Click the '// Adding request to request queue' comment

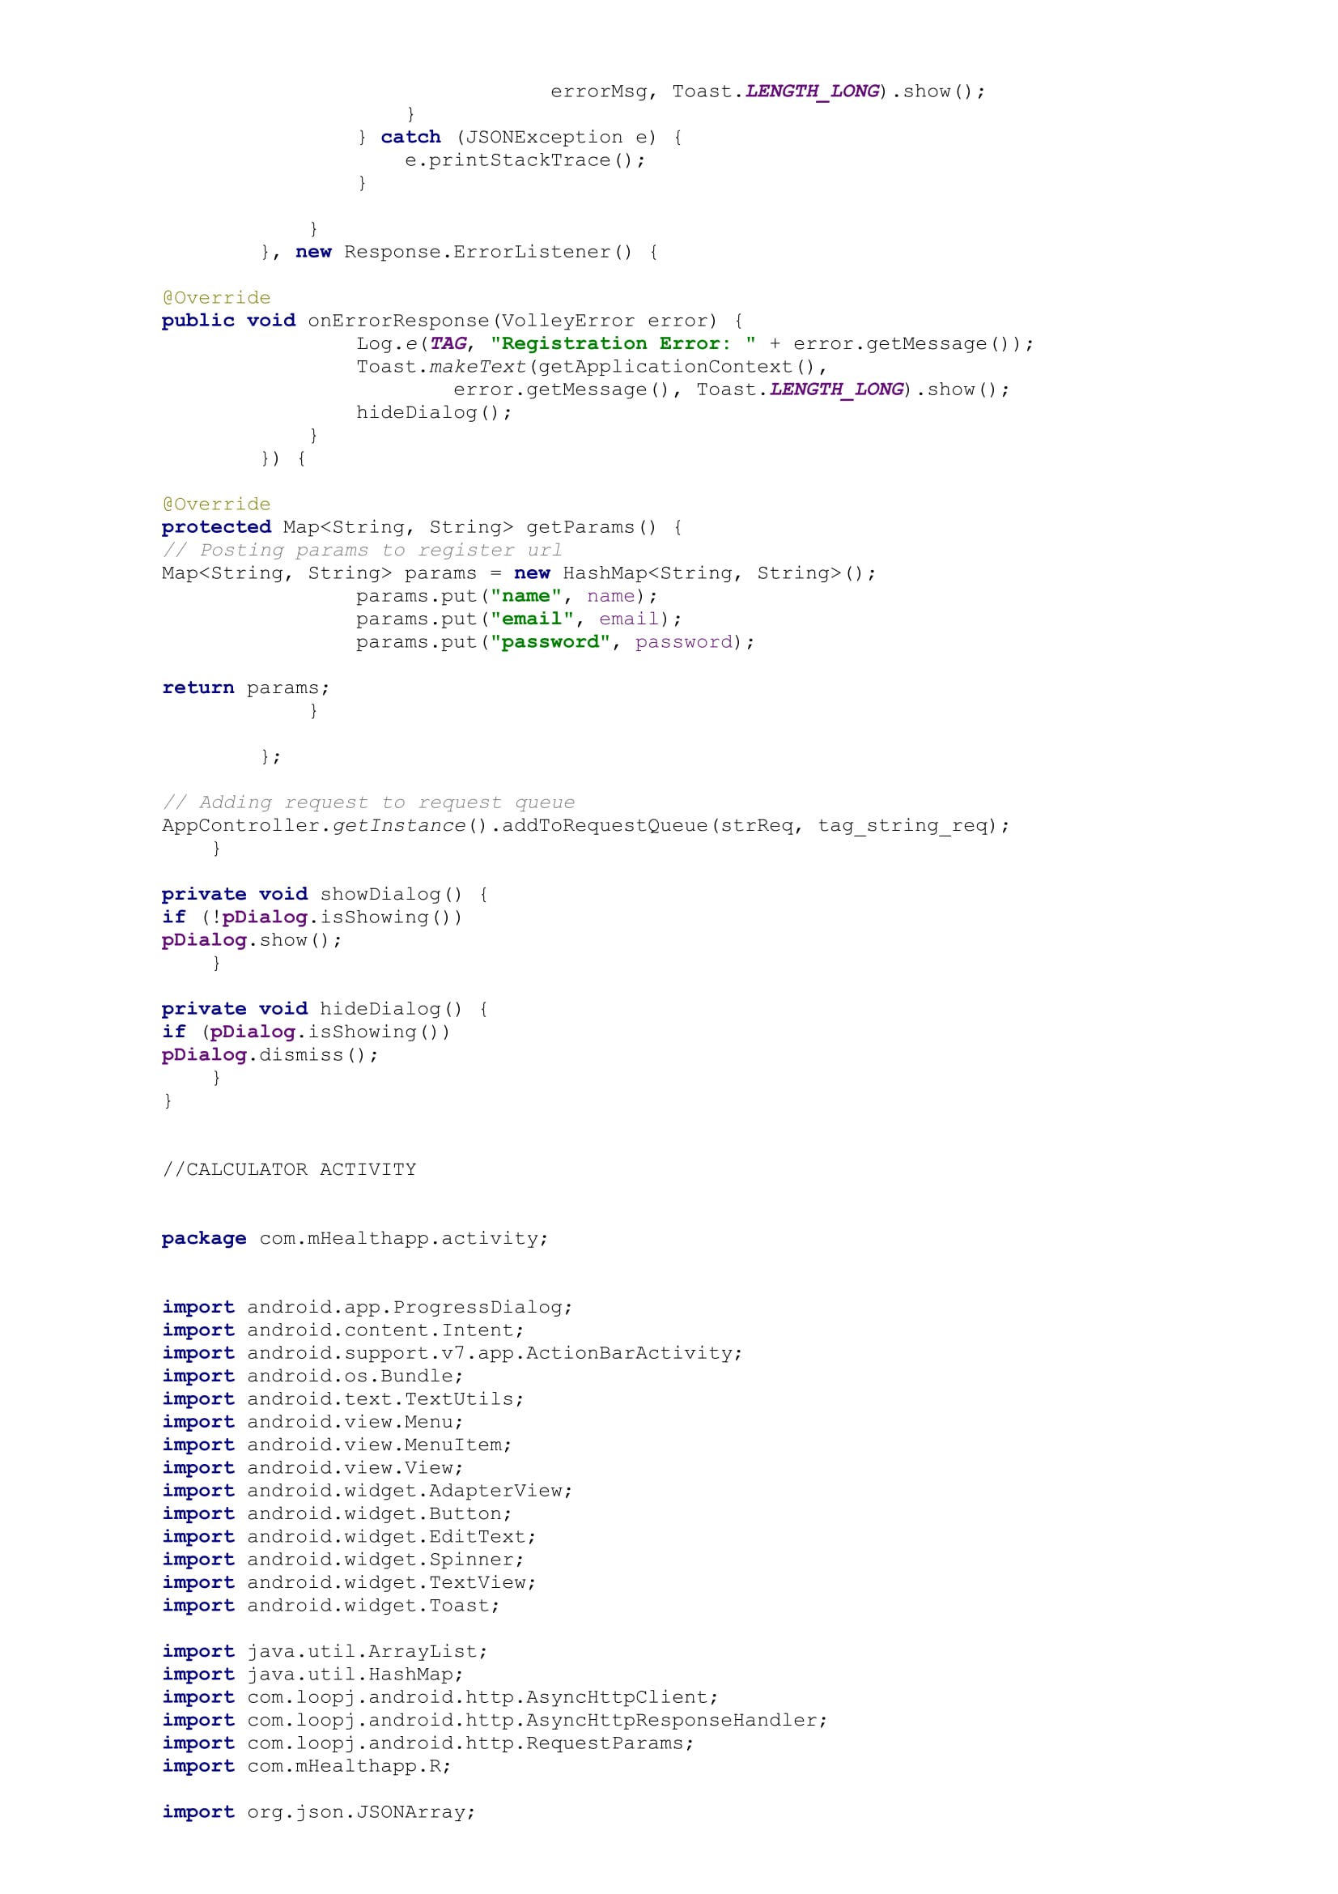point(368,802)
